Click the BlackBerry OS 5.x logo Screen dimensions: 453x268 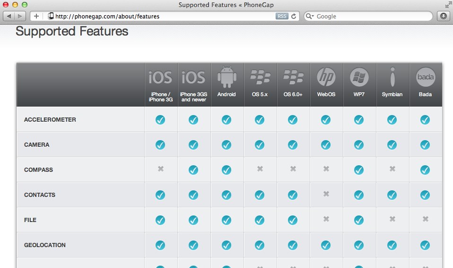click(x=260, y=77)
